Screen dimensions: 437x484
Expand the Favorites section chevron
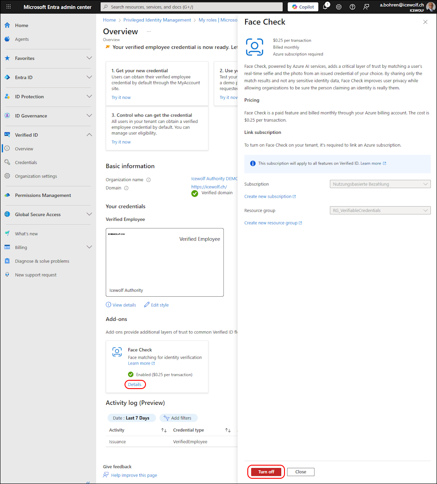(90, 58)
